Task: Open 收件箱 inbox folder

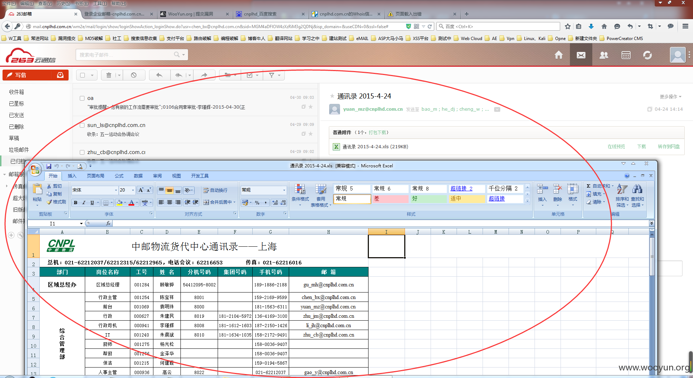Action: pyautogui.click(x=17, y=92)
